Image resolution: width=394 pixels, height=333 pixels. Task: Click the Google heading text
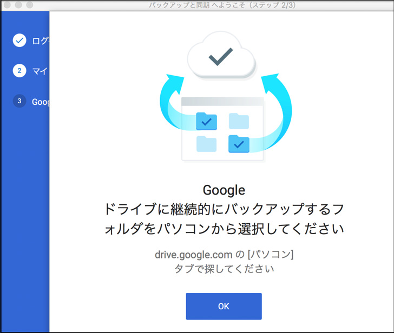[x=224, y=190]
